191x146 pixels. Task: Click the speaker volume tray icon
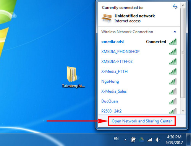click(x=157, y=140)
